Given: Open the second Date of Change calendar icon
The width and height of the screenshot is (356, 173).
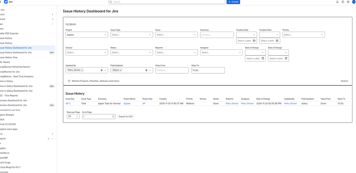Looking at the screenshot, I should (286, 58).
